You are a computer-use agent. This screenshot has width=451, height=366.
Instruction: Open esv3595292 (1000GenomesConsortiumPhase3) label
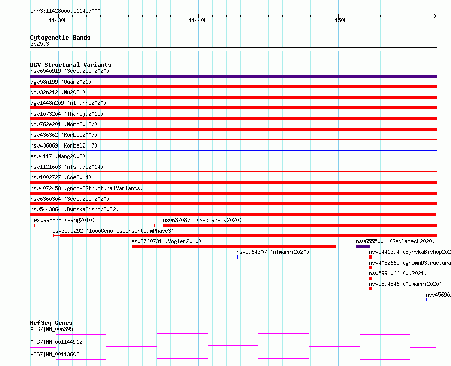[113, 231]
